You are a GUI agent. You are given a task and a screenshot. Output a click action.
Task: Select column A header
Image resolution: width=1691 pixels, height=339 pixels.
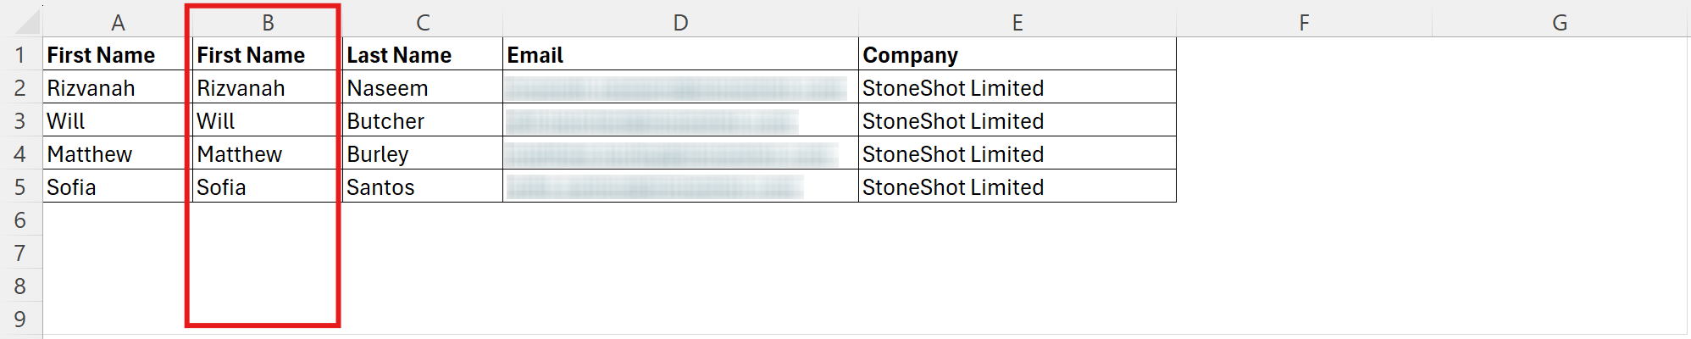click(118, 23)
